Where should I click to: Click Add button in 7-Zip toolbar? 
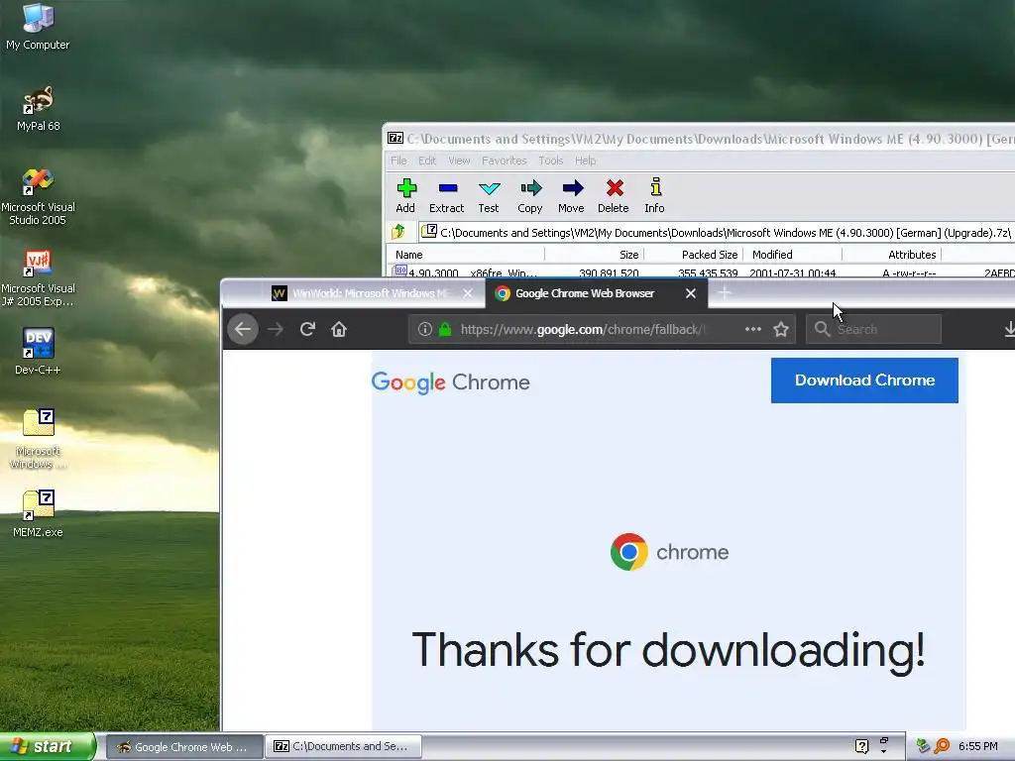coord(405,195)
